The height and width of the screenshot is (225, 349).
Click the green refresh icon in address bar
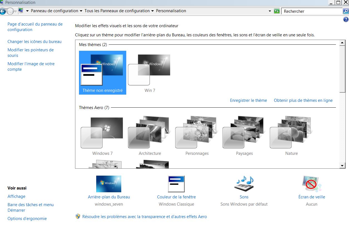(277, 11)
